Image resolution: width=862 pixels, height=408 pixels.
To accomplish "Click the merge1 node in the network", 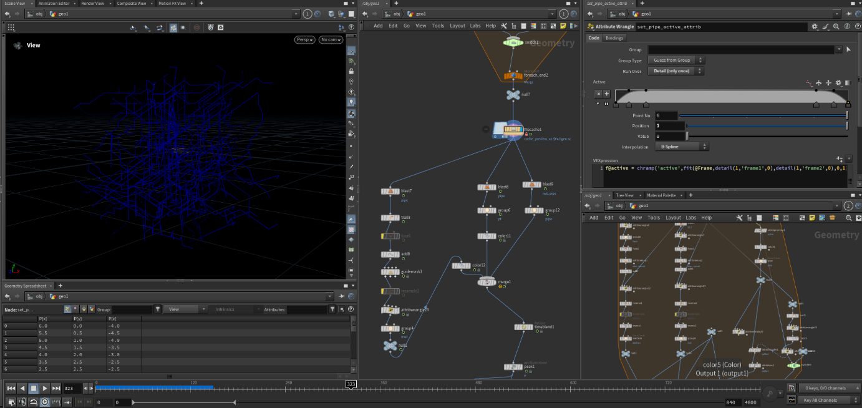I will (487, 282).
